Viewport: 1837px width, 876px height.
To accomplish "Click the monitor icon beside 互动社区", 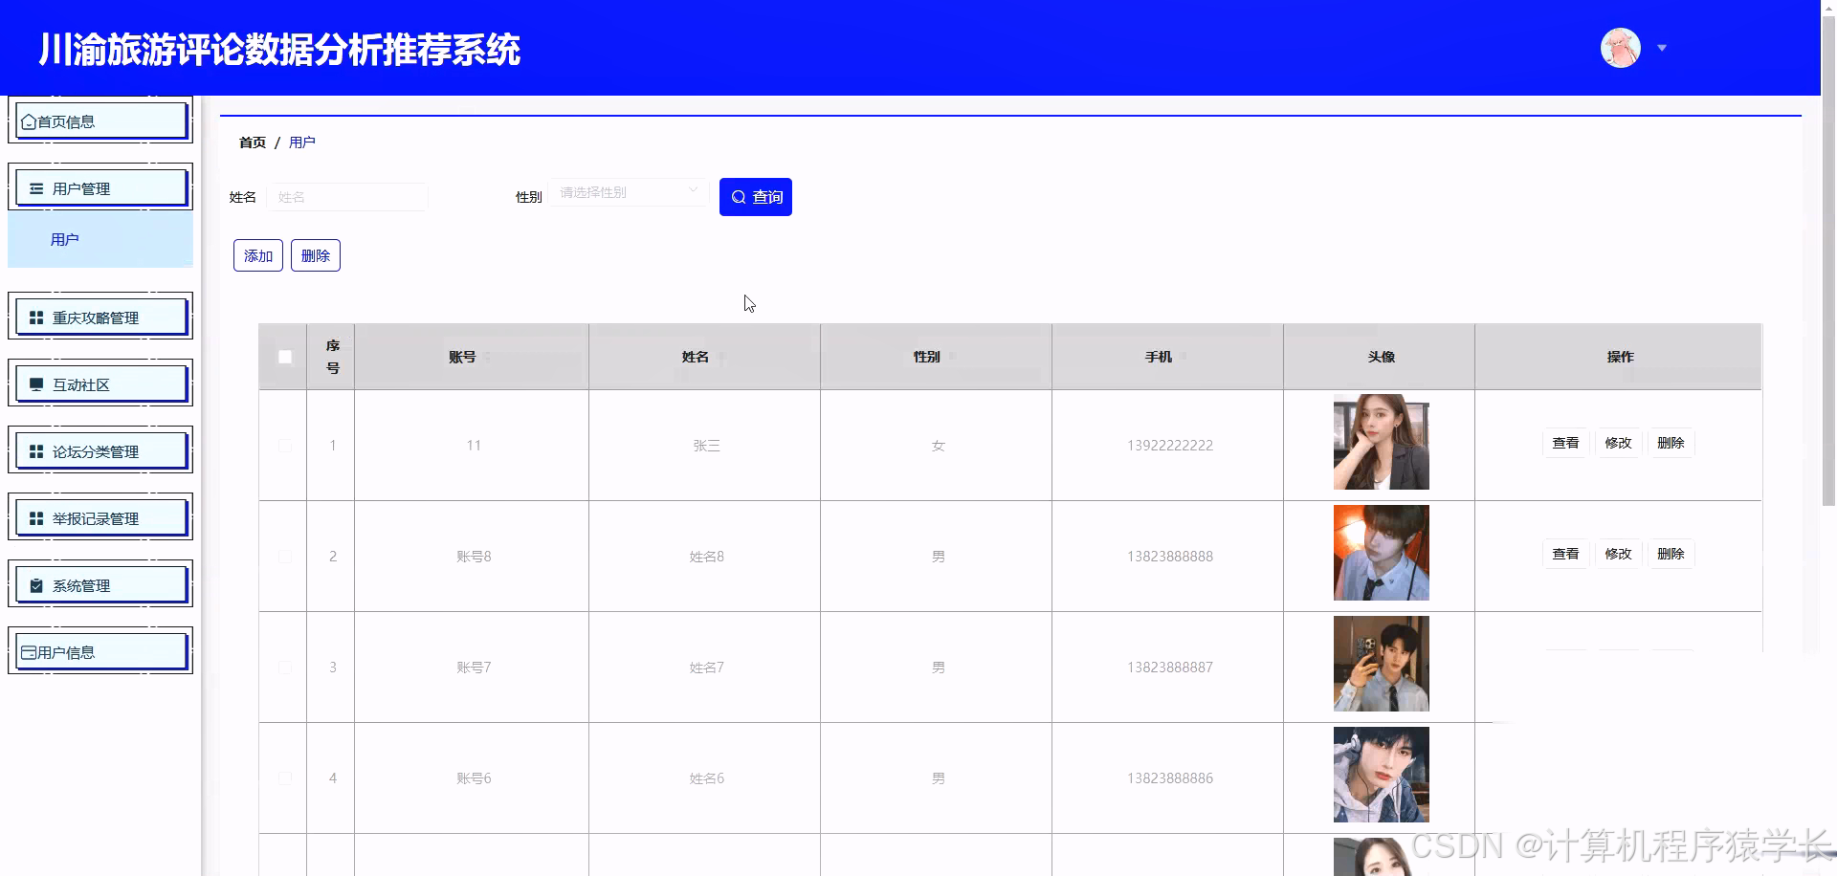I will (36, 384).
